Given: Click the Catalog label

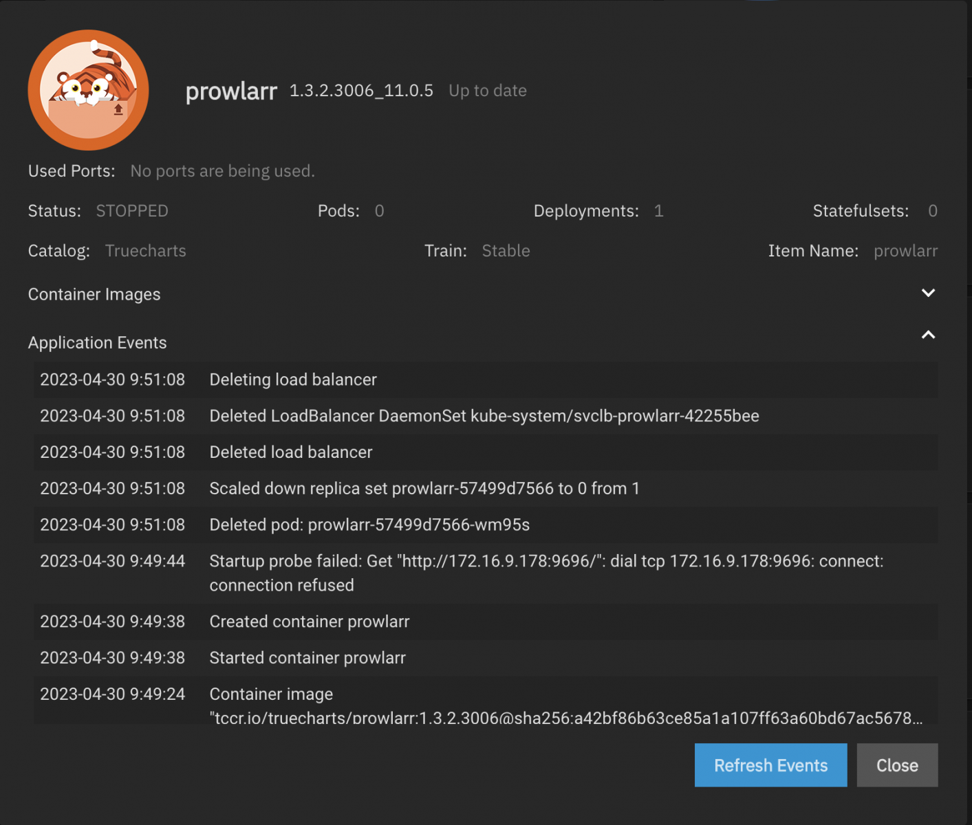Looking at the screenshot, I should click(x=59, y=251).
